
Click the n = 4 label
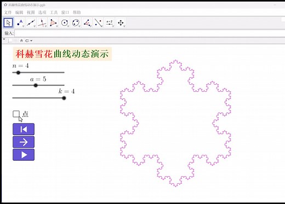tap(21, 66)
